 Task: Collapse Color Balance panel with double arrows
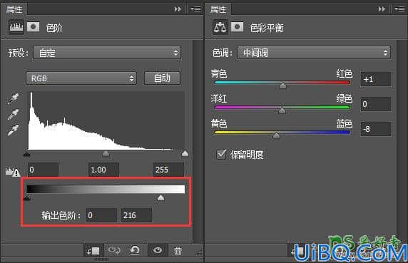point(382,9)
